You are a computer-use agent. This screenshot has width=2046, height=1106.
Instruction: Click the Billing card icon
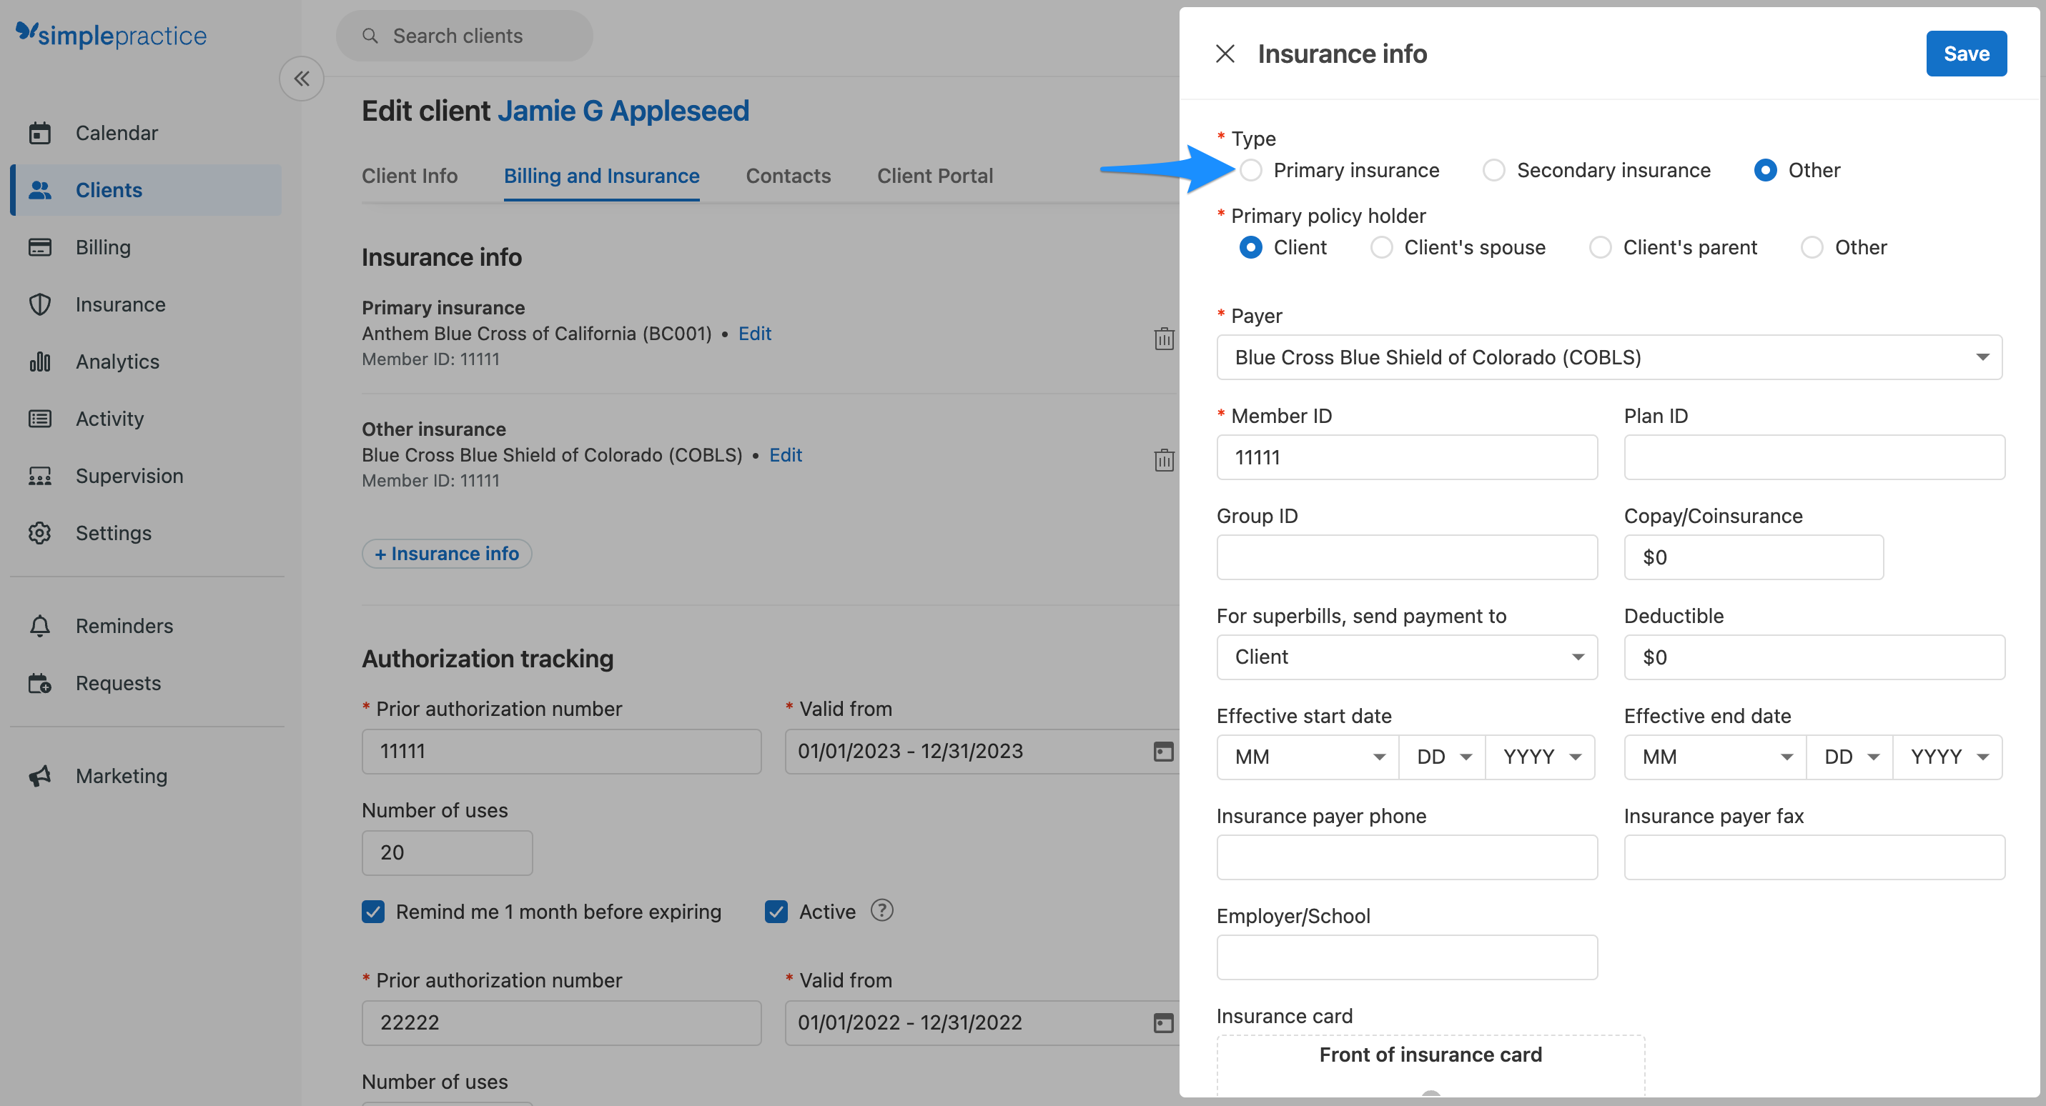[40, 247]
